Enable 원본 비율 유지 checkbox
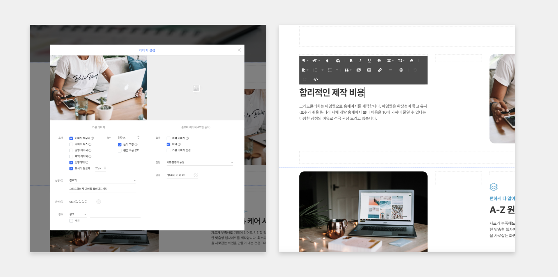Screen dimensions: 558x277 (120, 151)
